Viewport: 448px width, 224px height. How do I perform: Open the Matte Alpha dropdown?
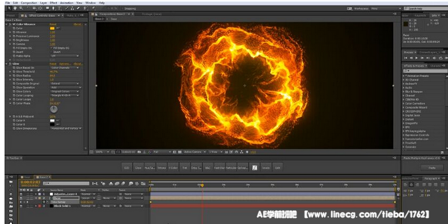pos(65,56)
